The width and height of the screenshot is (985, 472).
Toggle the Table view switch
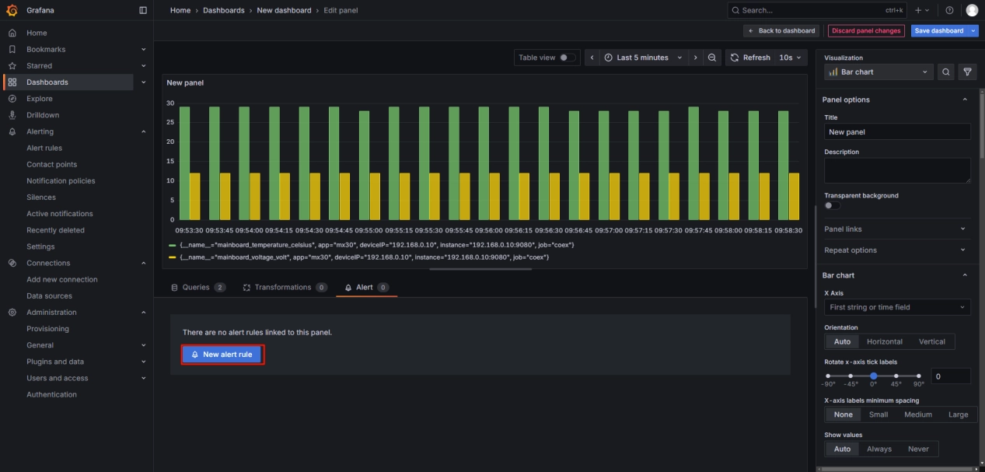click(x=568, y=58)
